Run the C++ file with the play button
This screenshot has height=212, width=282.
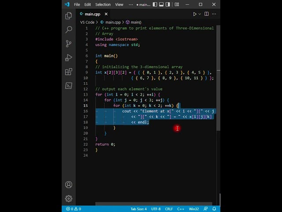(195, 14)
